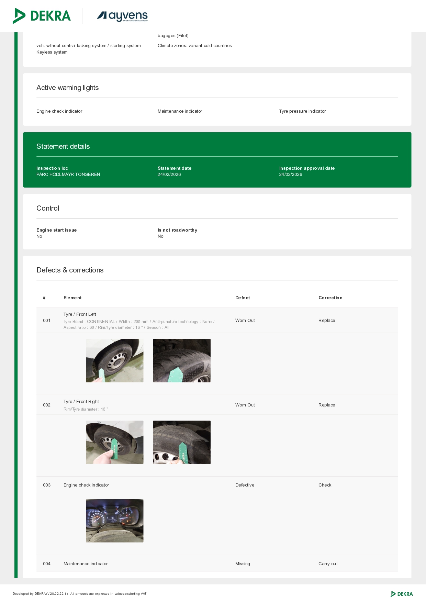Click the DEKRA logo in header

tap(42, 16)
